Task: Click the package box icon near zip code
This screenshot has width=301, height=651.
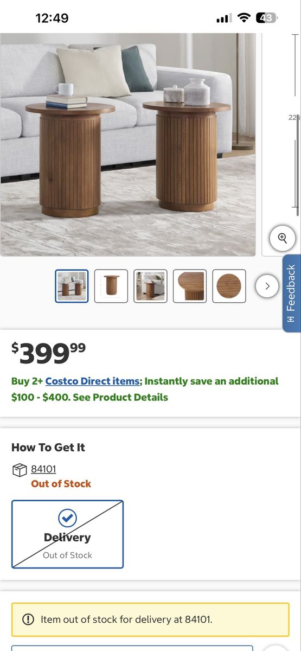Action: pyautogui.click(x=20, y=470)
